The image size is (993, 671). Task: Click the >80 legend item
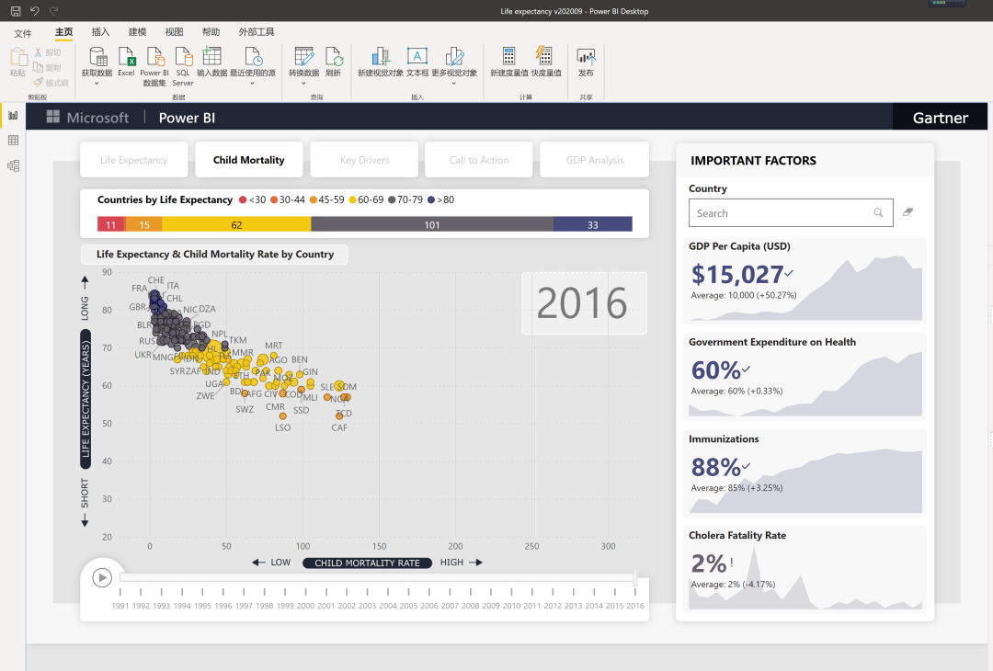pos(440,199)
